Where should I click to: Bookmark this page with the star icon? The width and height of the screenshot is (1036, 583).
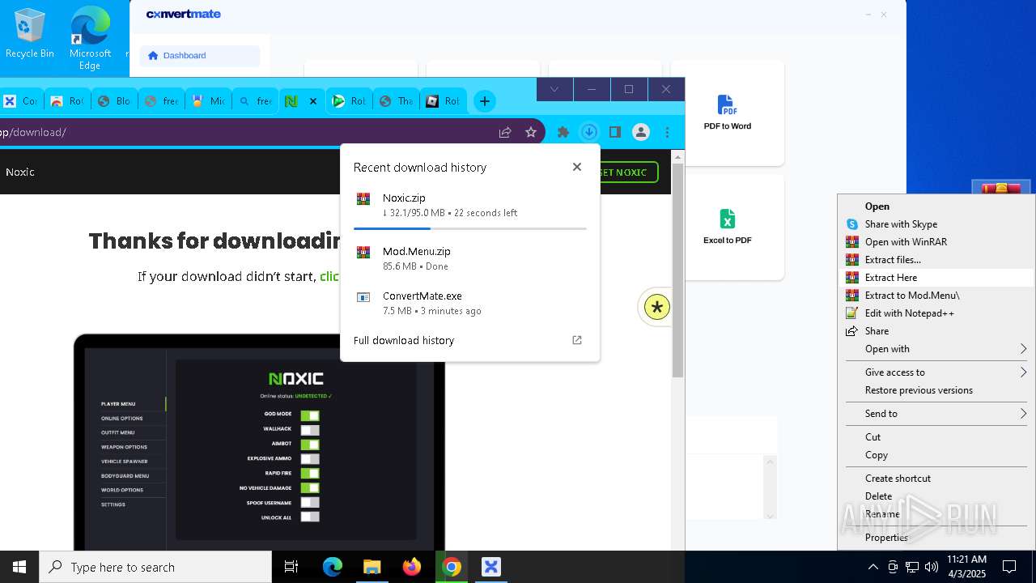coord(531,132)
